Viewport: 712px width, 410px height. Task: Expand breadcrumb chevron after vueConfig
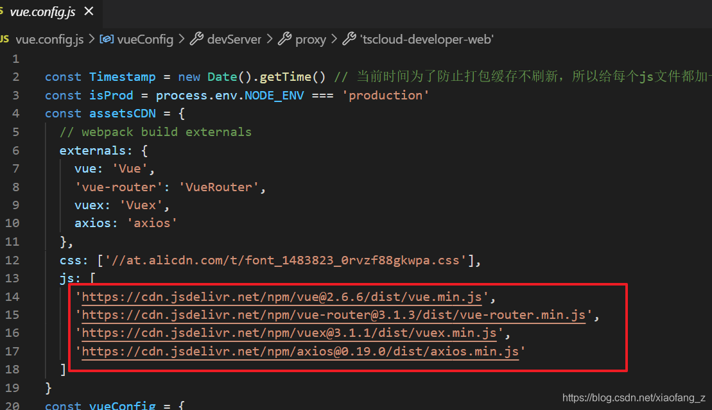pyautogui.click(x=182, y=39)
